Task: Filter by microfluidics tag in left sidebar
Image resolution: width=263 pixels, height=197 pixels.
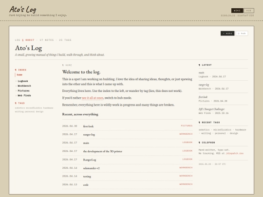Action: coord(34,108)
